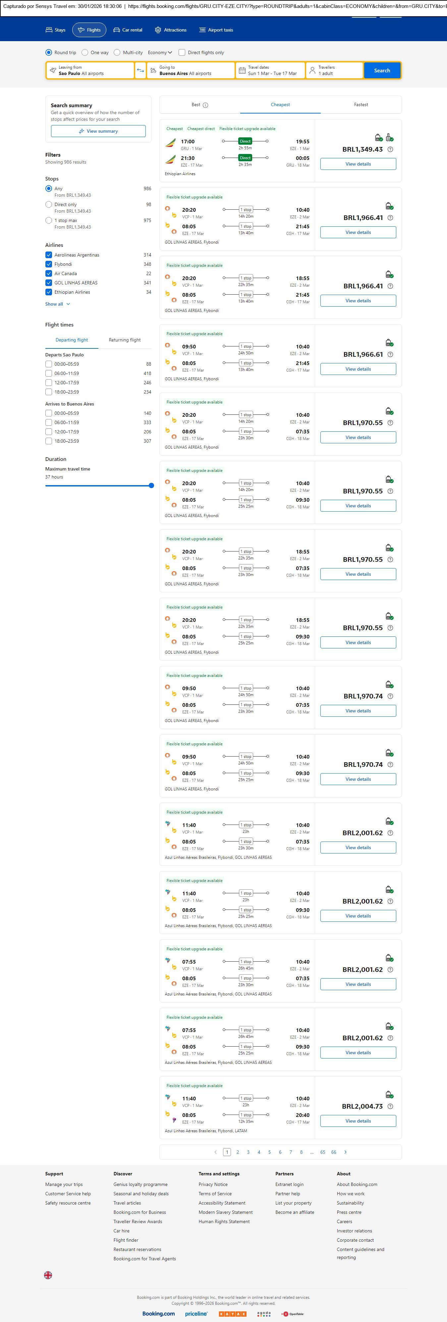Click the help icon beside BRL1,349.43 price
Screen dimensions: 447x1322
tap(390, 149)
